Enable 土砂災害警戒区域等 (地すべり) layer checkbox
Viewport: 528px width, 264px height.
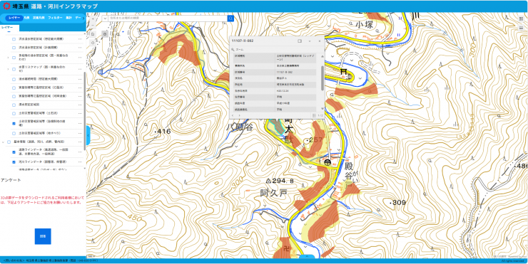(14, 133)
